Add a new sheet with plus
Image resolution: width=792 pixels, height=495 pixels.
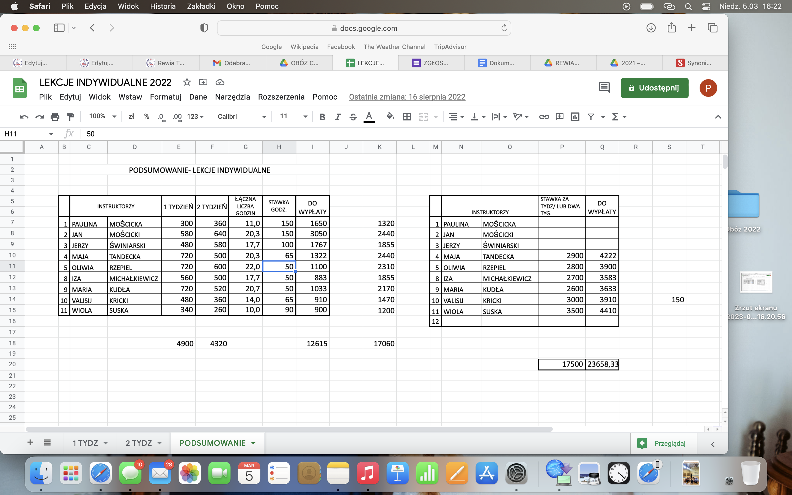click(x=30, y=443)
